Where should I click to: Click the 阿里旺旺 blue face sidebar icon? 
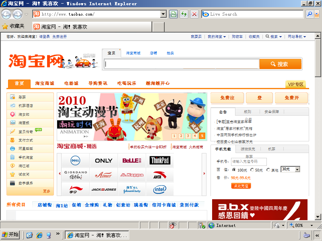(x=12, y=149)
